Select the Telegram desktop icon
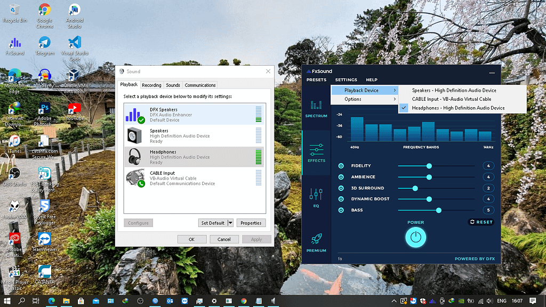Image resolution: width=546 pixels, height=307 pixels. pos(45,46)
